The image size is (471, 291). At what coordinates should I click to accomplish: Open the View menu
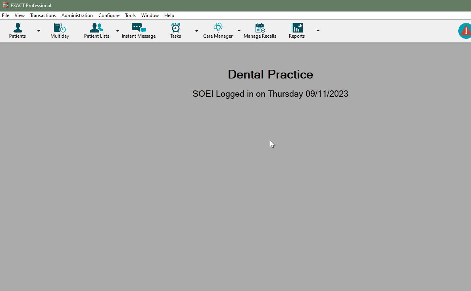point(19,15)
